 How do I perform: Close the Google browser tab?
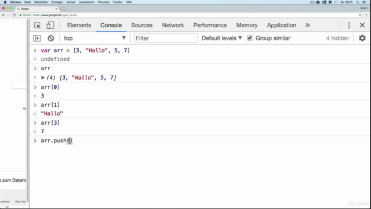[56, 9]
